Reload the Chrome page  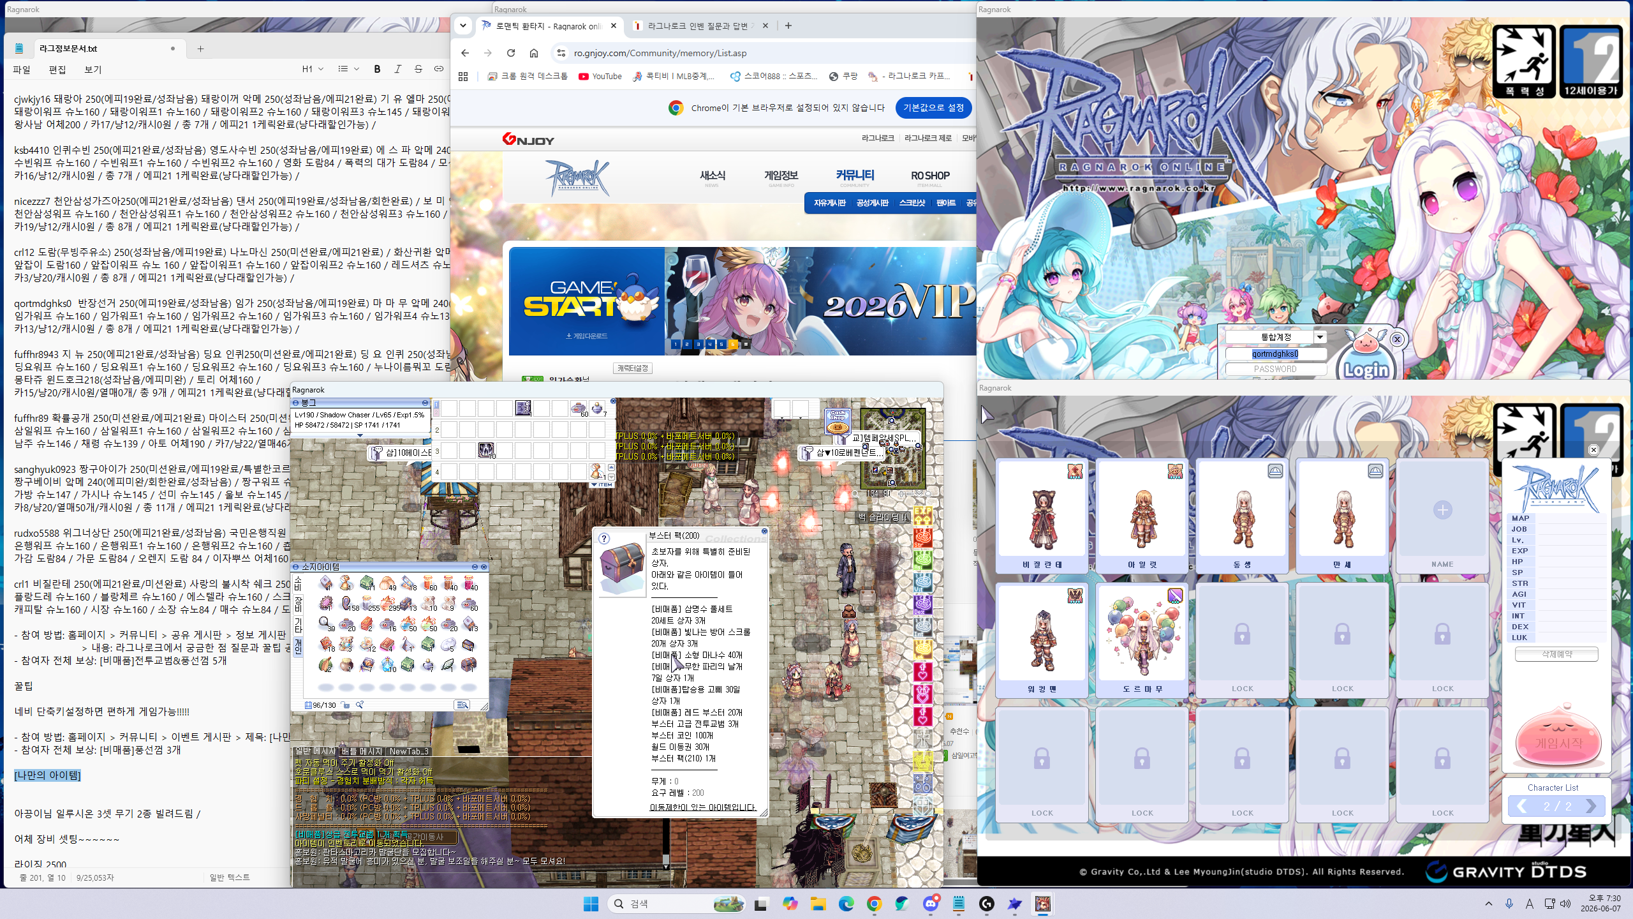(510, 53)
